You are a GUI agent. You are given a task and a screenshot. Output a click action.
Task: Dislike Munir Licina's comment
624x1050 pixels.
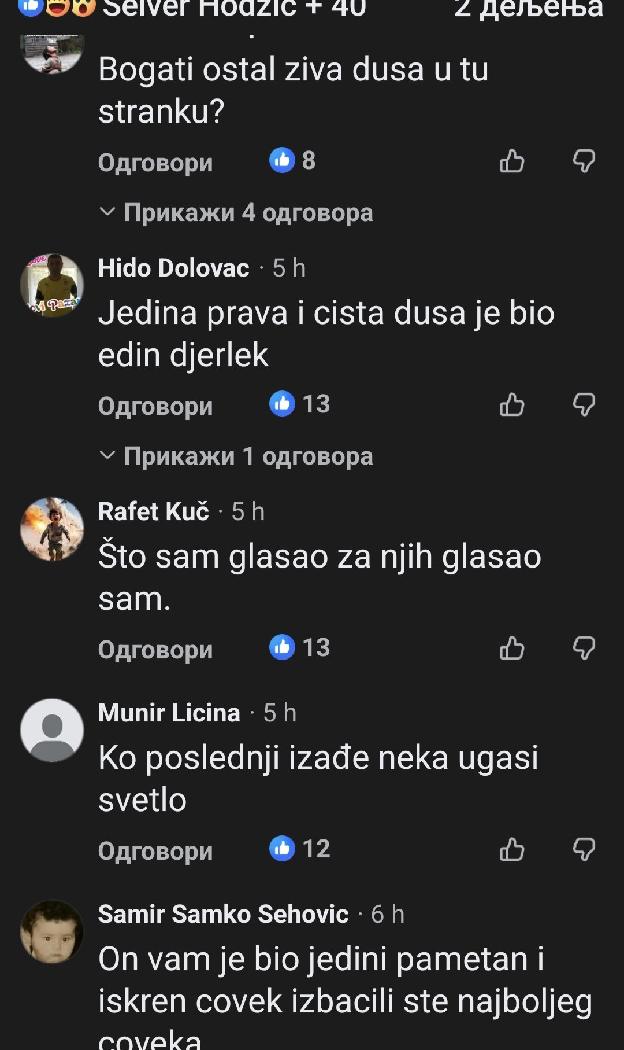[x=584, y=849]
